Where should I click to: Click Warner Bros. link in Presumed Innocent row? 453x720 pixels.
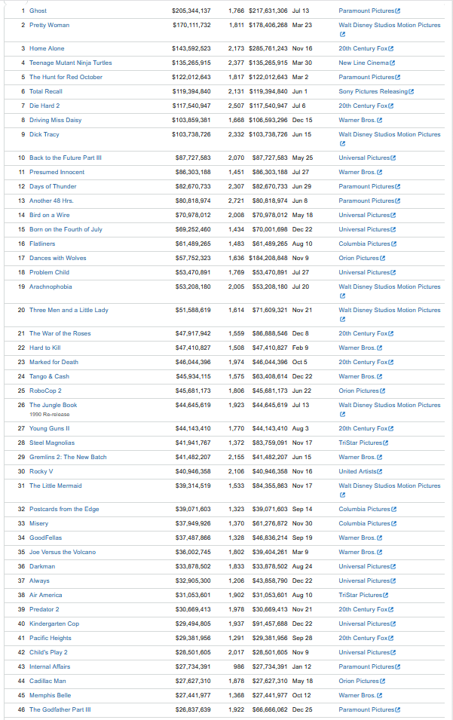[357, 172]
